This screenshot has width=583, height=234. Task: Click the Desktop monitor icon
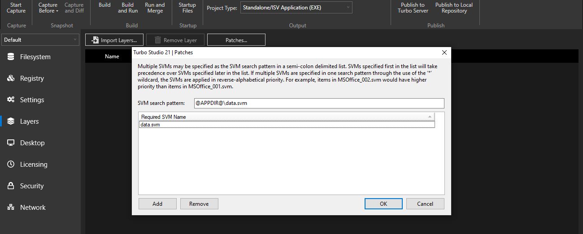coord(11,143)
